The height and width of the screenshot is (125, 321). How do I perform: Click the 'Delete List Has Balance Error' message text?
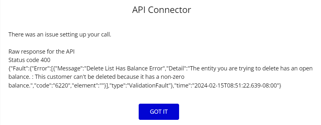(125, 68)
